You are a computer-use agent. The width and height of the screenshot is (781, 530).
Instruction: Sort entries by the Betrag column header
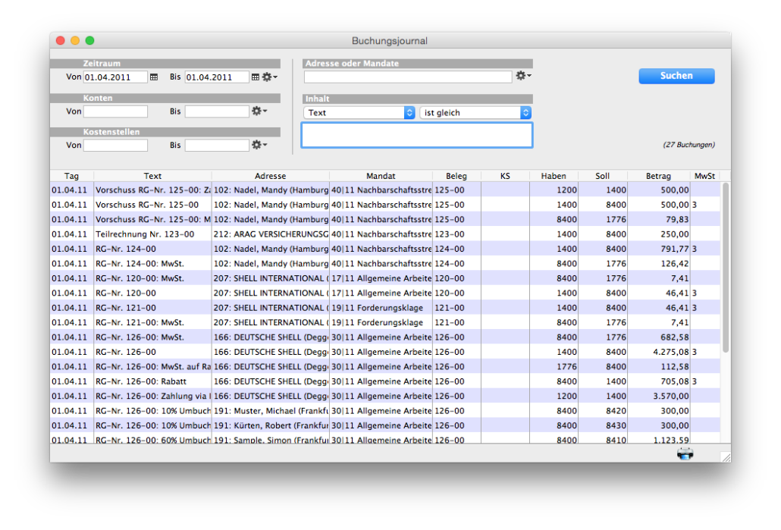tap(658, 175)
